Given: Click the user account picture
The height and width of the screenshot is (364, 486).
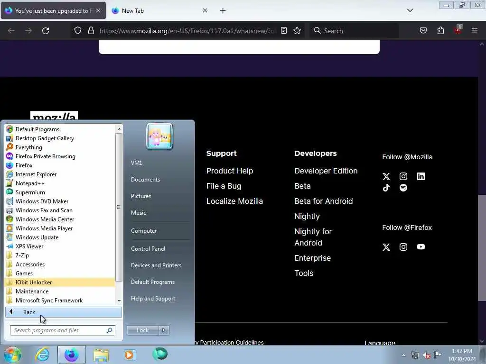Looking at the screenshot, I should pyautogui.click(x=159, y=136).
